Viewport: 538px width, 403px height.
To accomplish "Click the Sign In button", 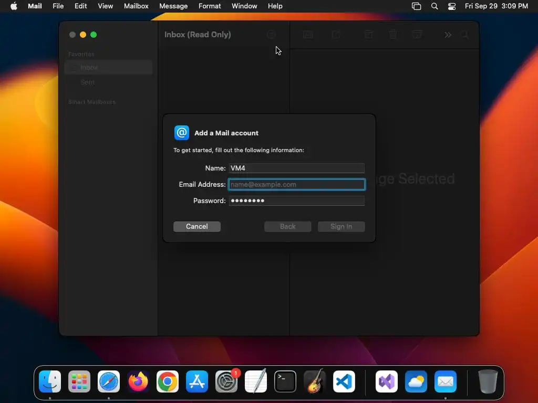I will point(341,226).
